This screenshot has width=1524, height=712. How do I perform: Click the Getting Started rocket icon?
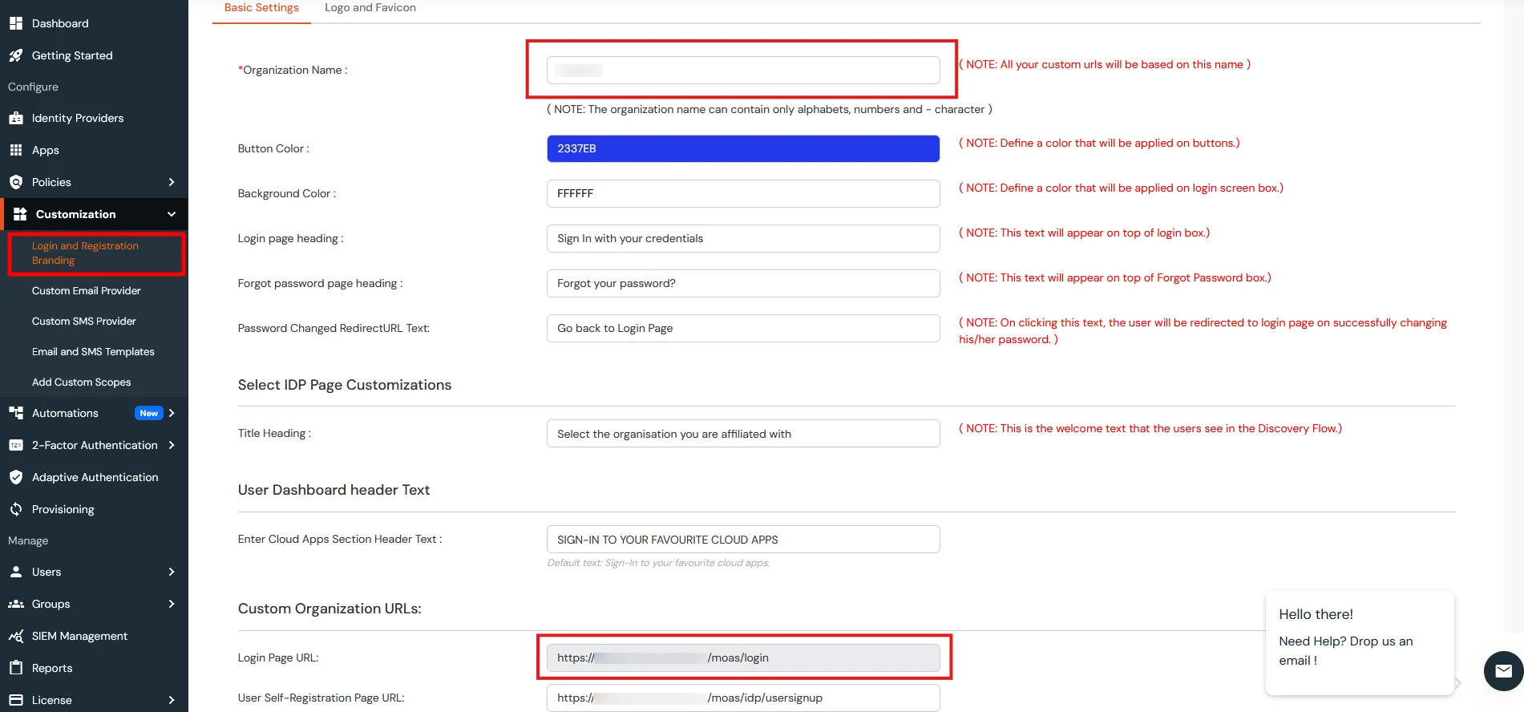pyautogui.click(x=15, y=55)
